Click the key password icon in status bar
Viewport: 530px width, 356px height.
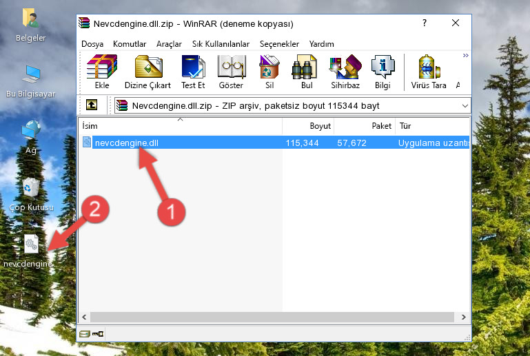[x=98, y=334]
